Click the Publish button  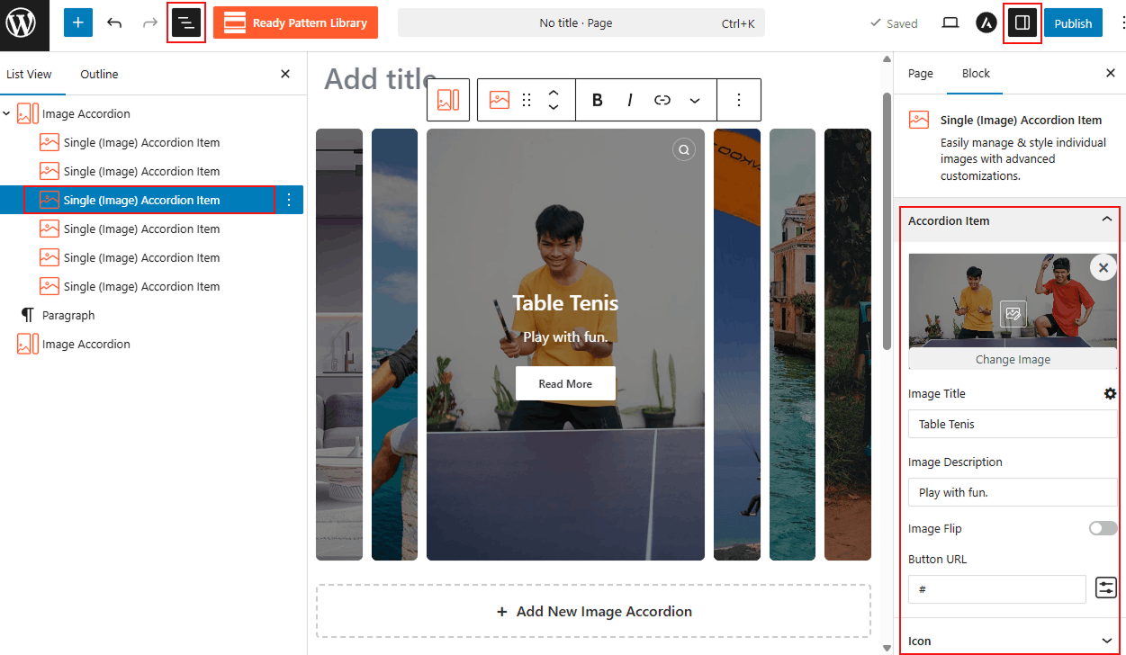point(1073,23)
